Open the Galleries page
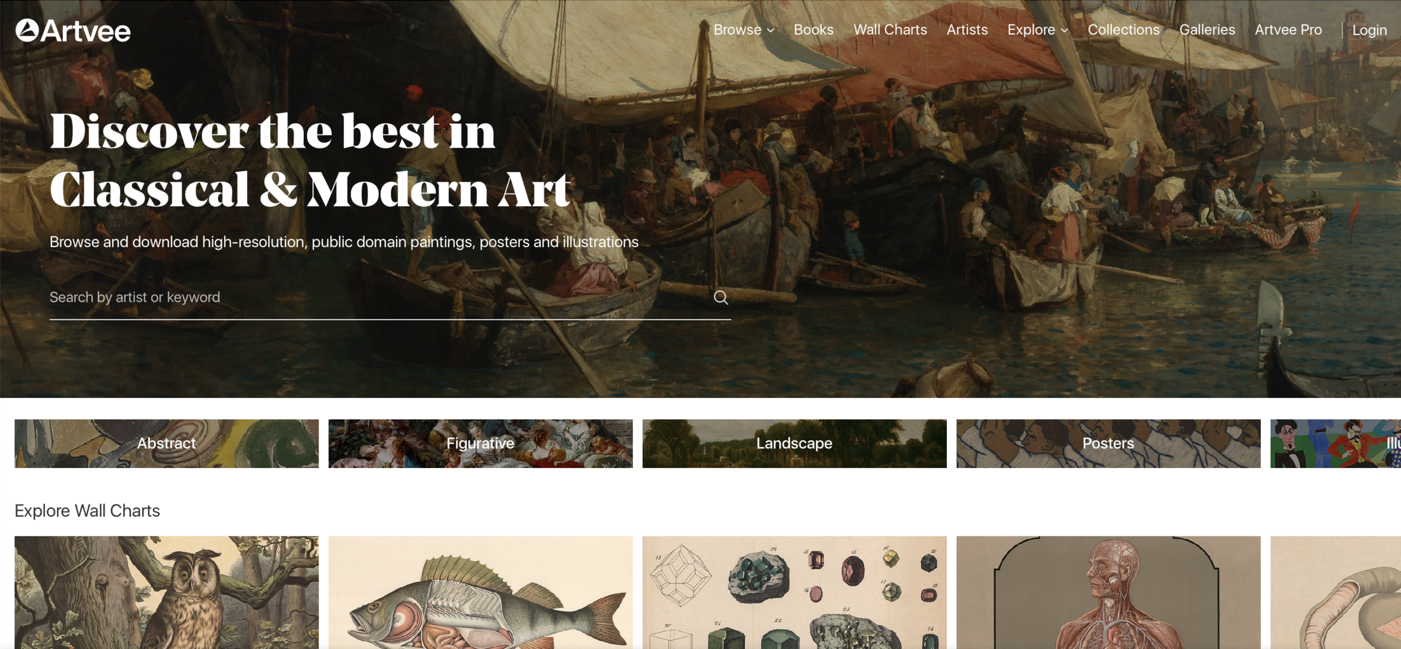 click(x=1207, y=30)
